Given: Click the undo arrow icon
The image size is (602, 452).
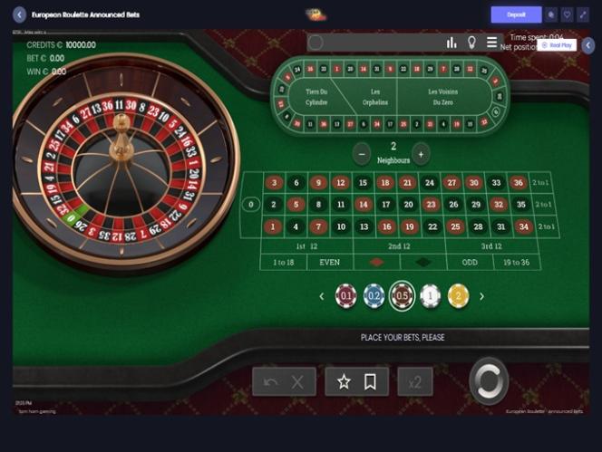Looking at the screenshot, I should coord(271,382).
